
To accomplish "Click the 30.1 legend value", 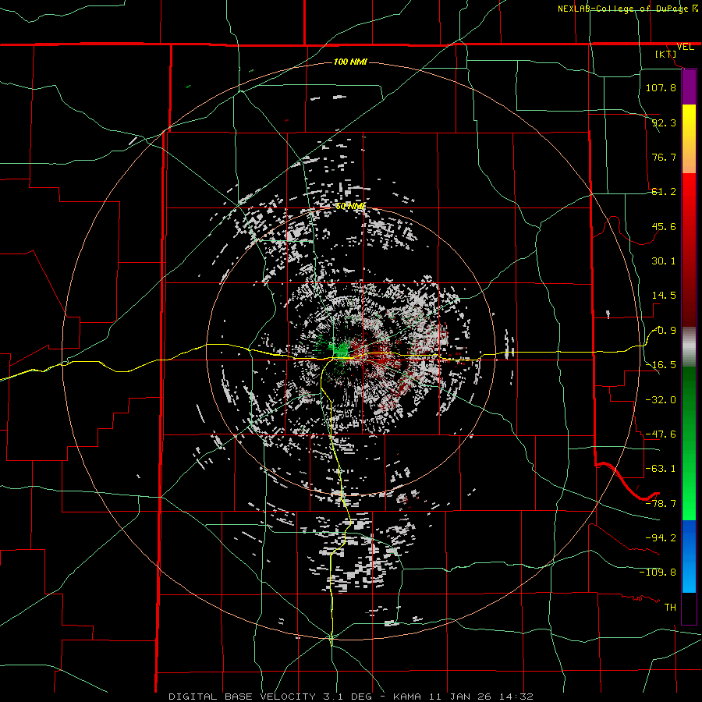I will [664, 261].
